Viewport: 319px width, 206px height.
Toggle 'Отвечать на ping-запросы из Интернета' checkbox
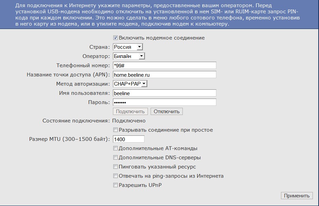click(116, 176)
